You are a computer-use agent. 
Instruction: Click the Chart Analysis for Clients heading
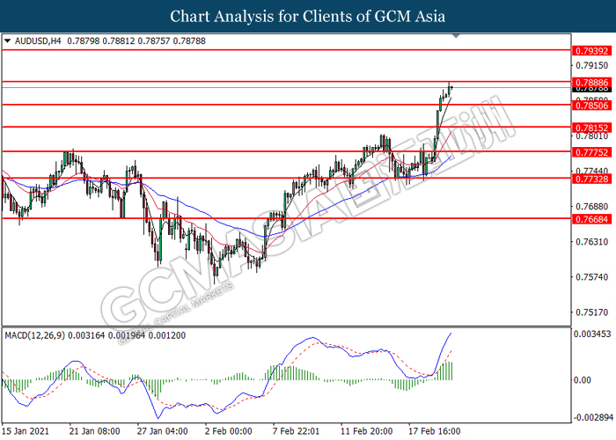click(308, 16)
